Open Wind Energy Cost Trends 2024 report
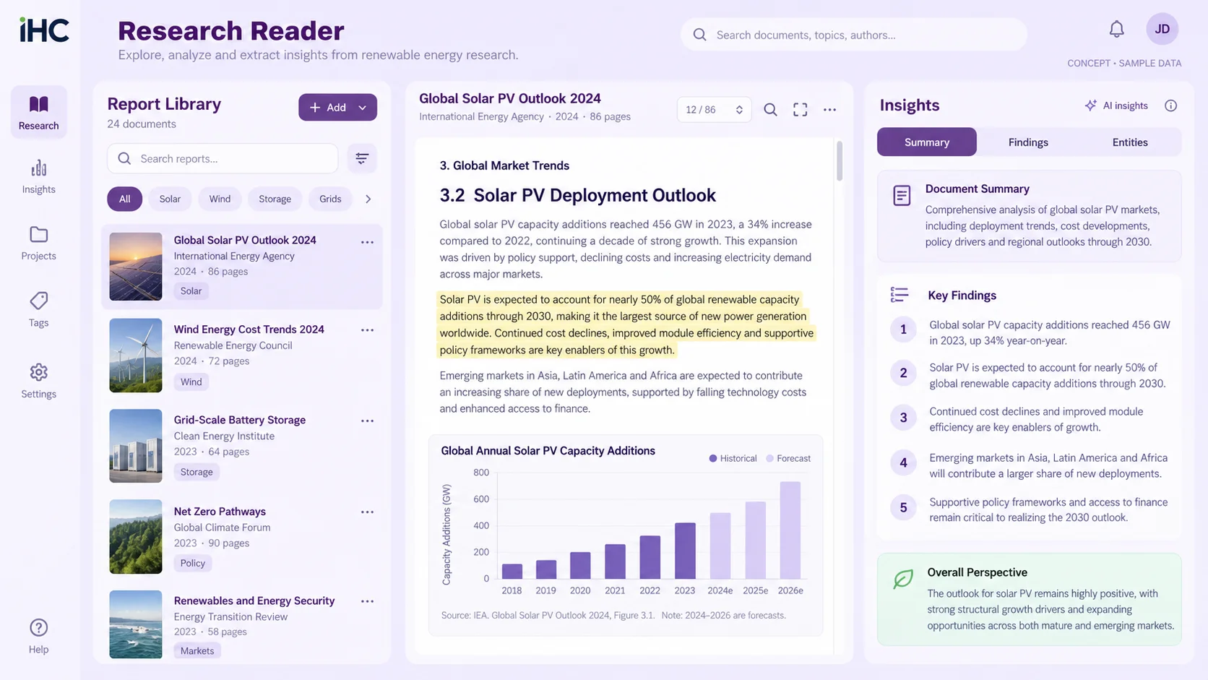Image resolution: width=1208 pixels, height=680 pixels. click(x=242, y=356)
